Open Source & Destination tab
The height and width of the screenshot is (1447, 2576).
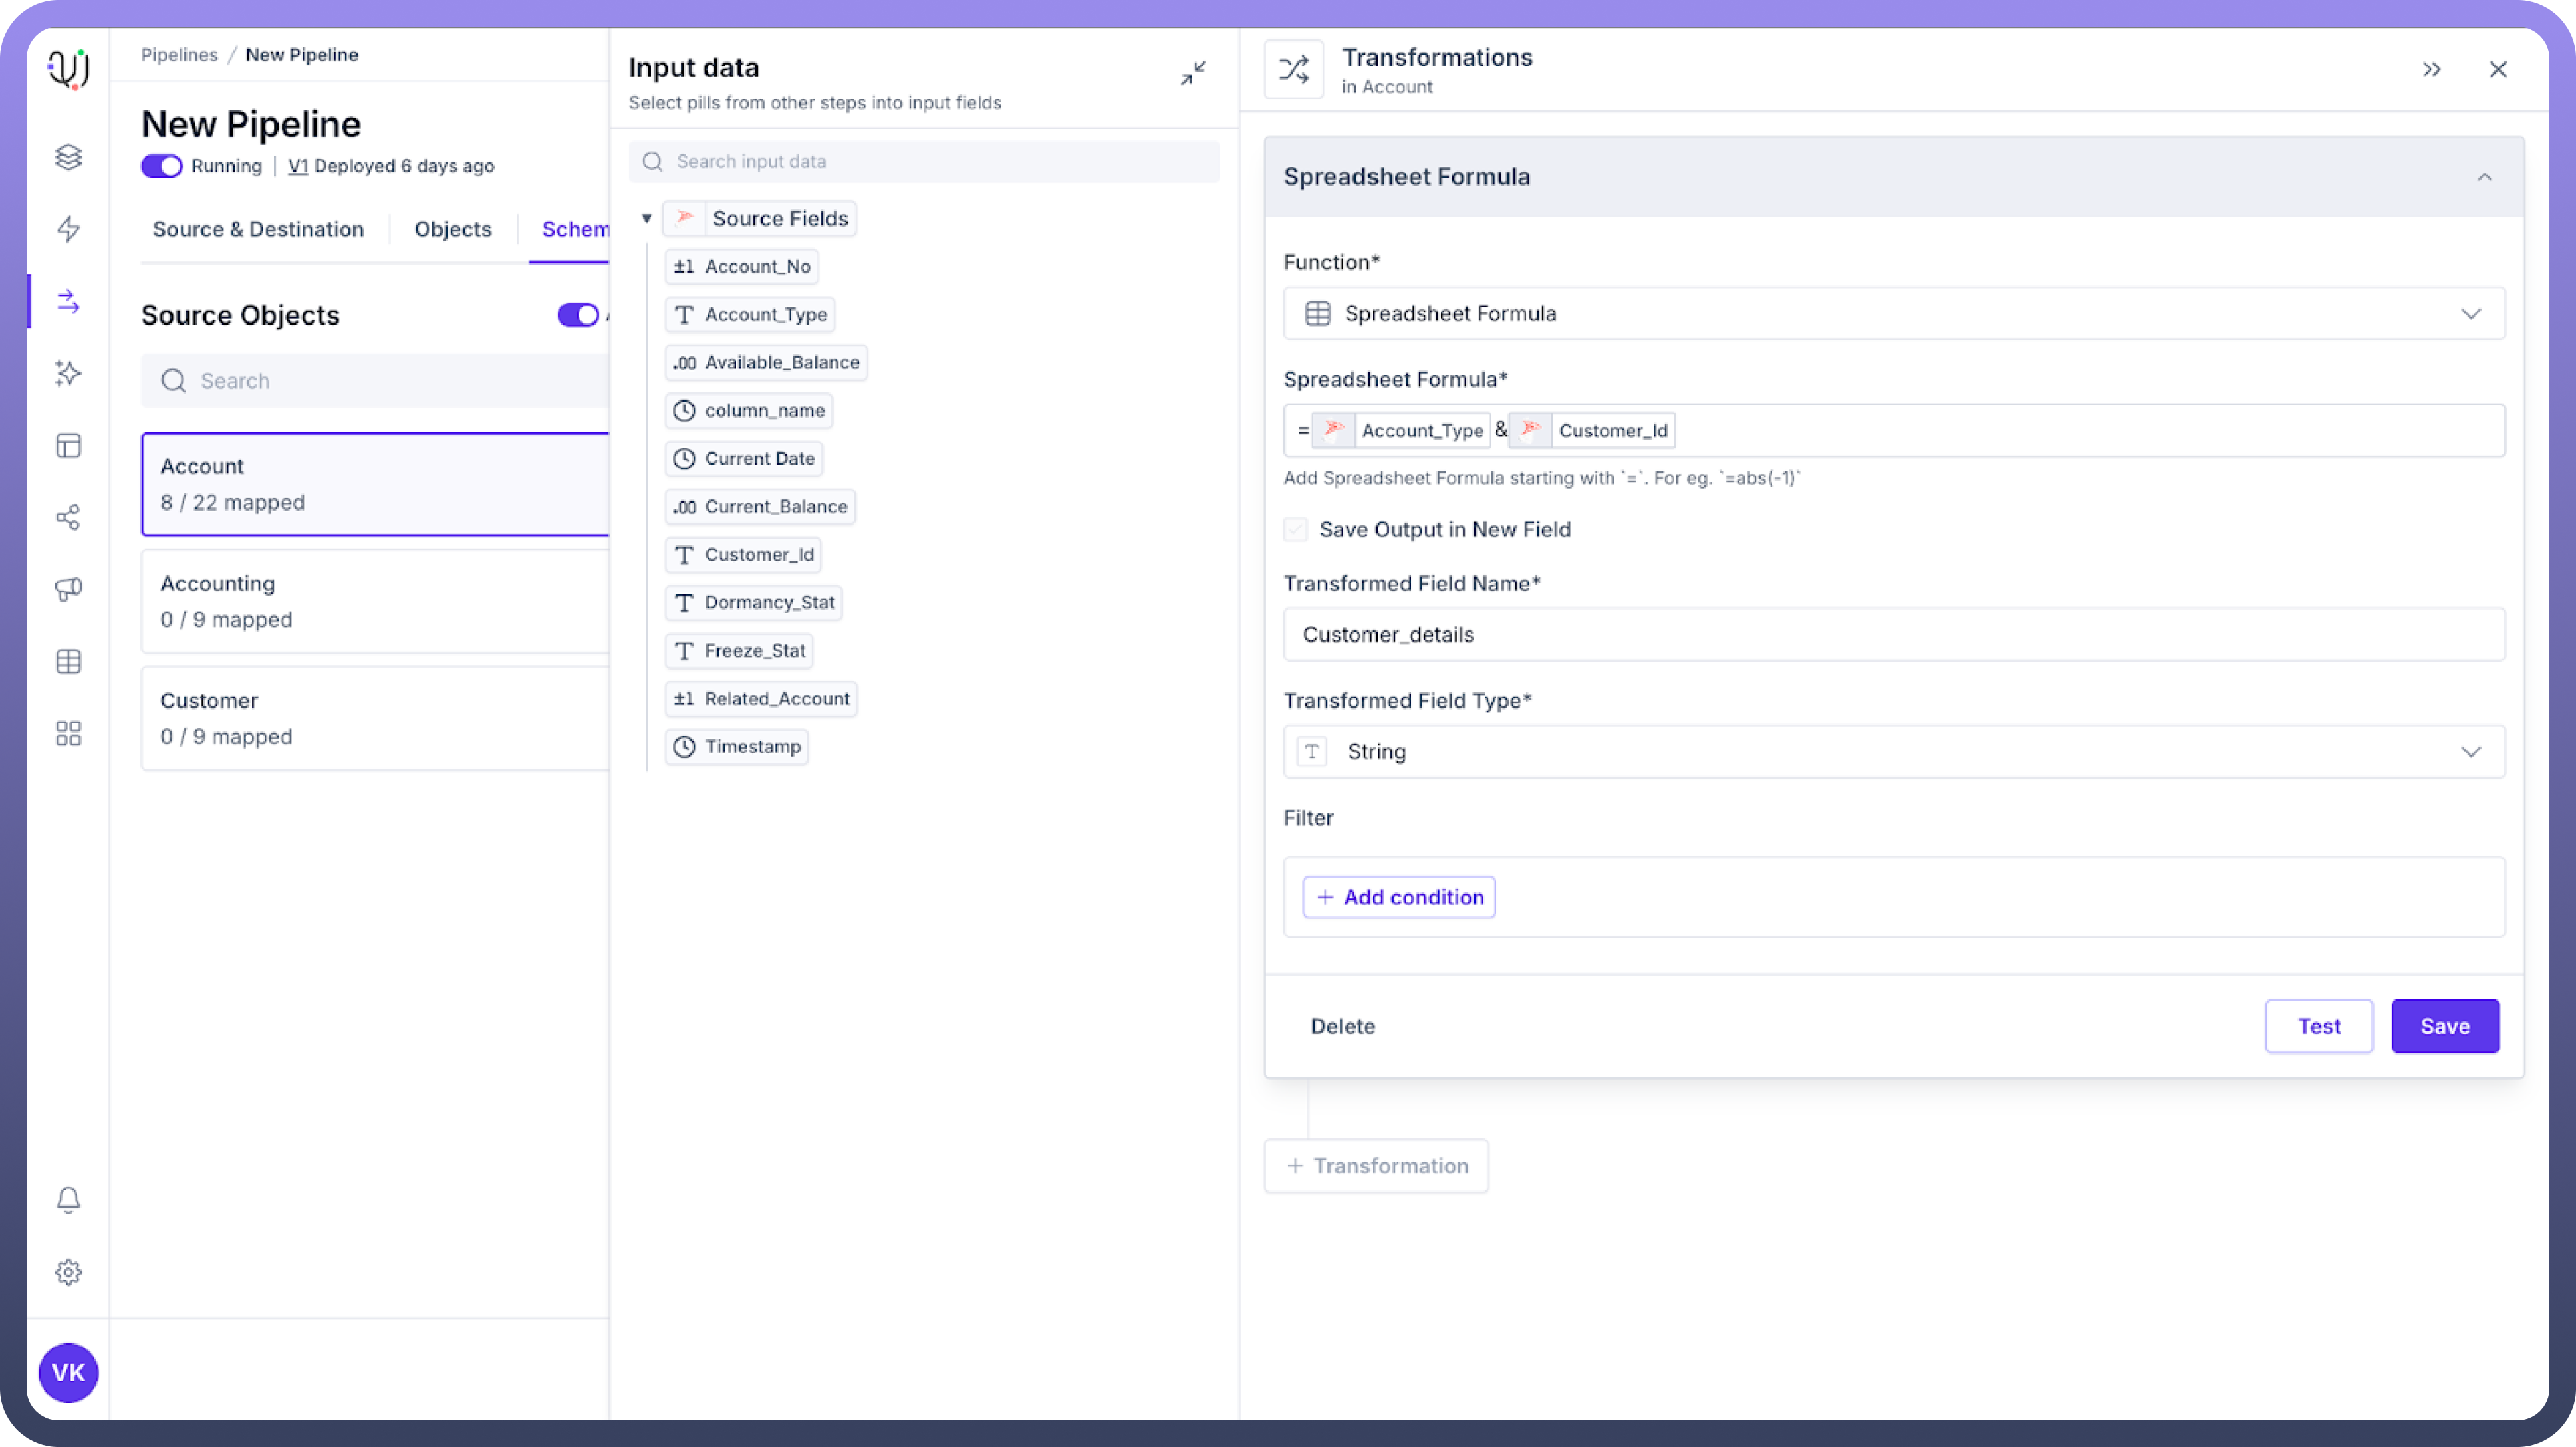[258, 229]
